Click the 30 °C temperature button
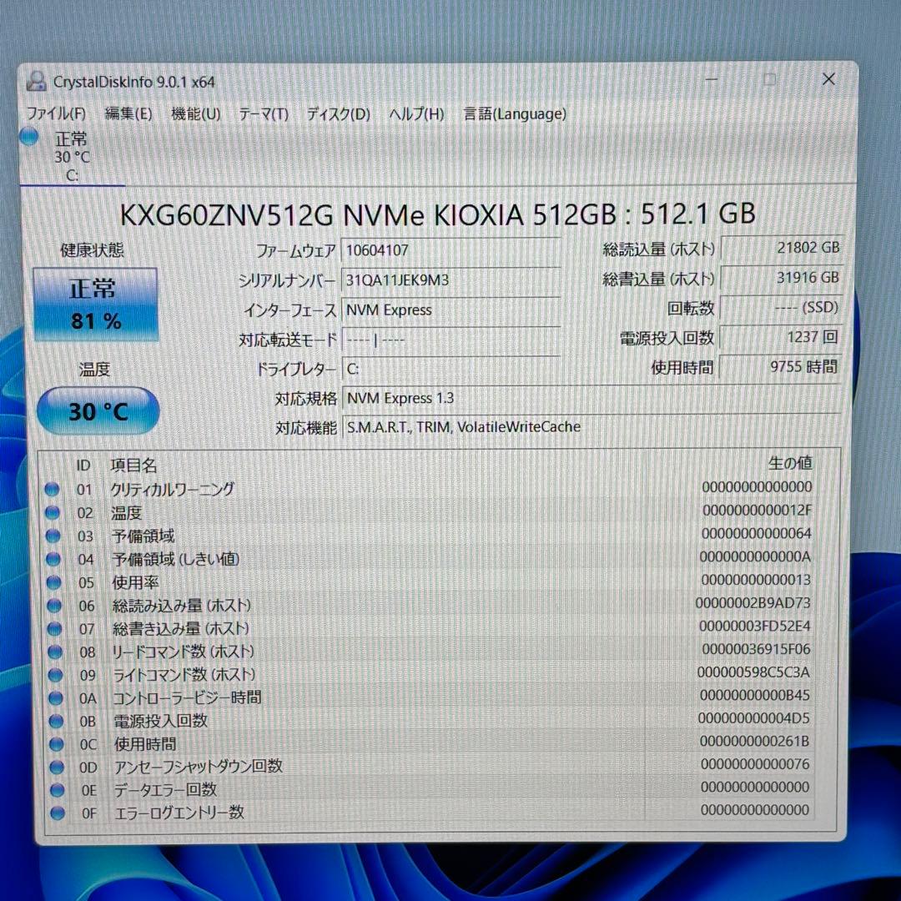This screenshot has height=901, width=901. [98, 410]
